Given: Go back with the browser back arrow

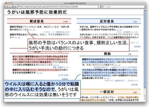Looking at the screenshot, I should pos(7,7).
